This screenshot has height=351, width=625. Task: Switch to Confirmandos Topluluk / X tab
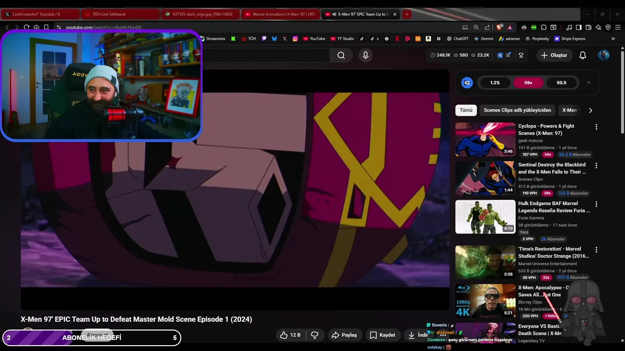[x=40, y=14]
